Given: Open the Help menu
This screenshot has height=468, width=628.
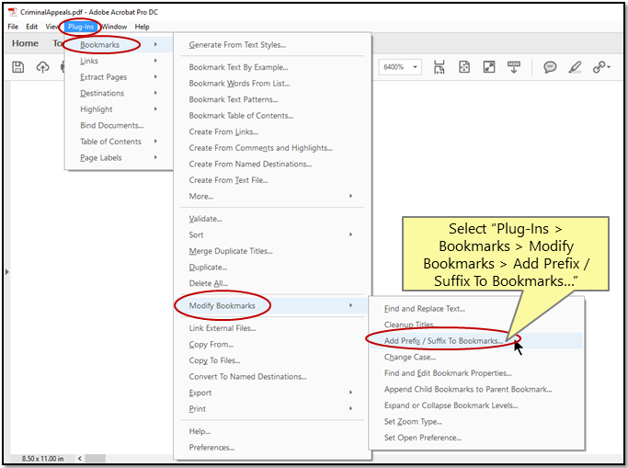Looking at the screenshot, I should coord(142,27).
